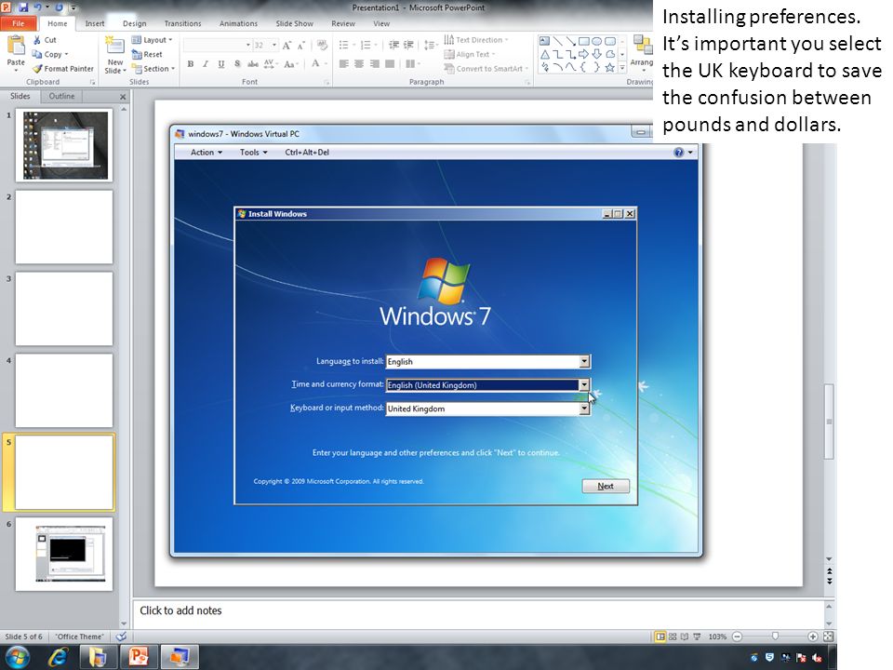
Task: Open Time and currency format dropdown
Action: coord(584,384)
